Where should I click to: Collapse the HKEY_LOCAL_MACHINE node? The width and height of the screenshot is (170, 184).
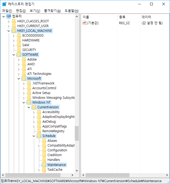pos(8,31)
